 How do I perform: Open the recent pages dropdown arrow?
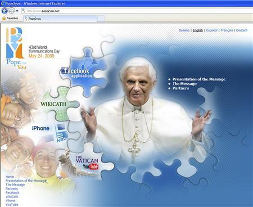pos(17,11)
